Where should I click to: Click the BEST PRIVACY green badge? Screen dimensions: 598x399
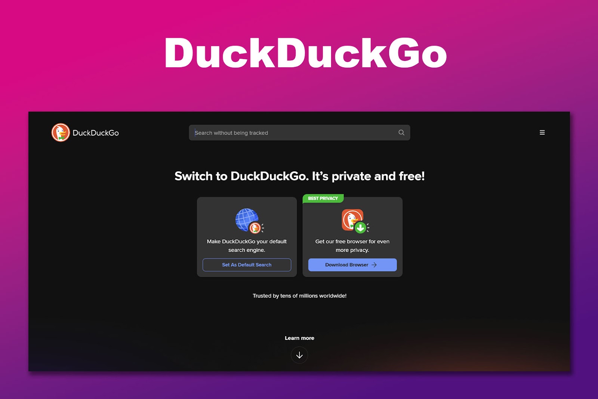(323, 198)
